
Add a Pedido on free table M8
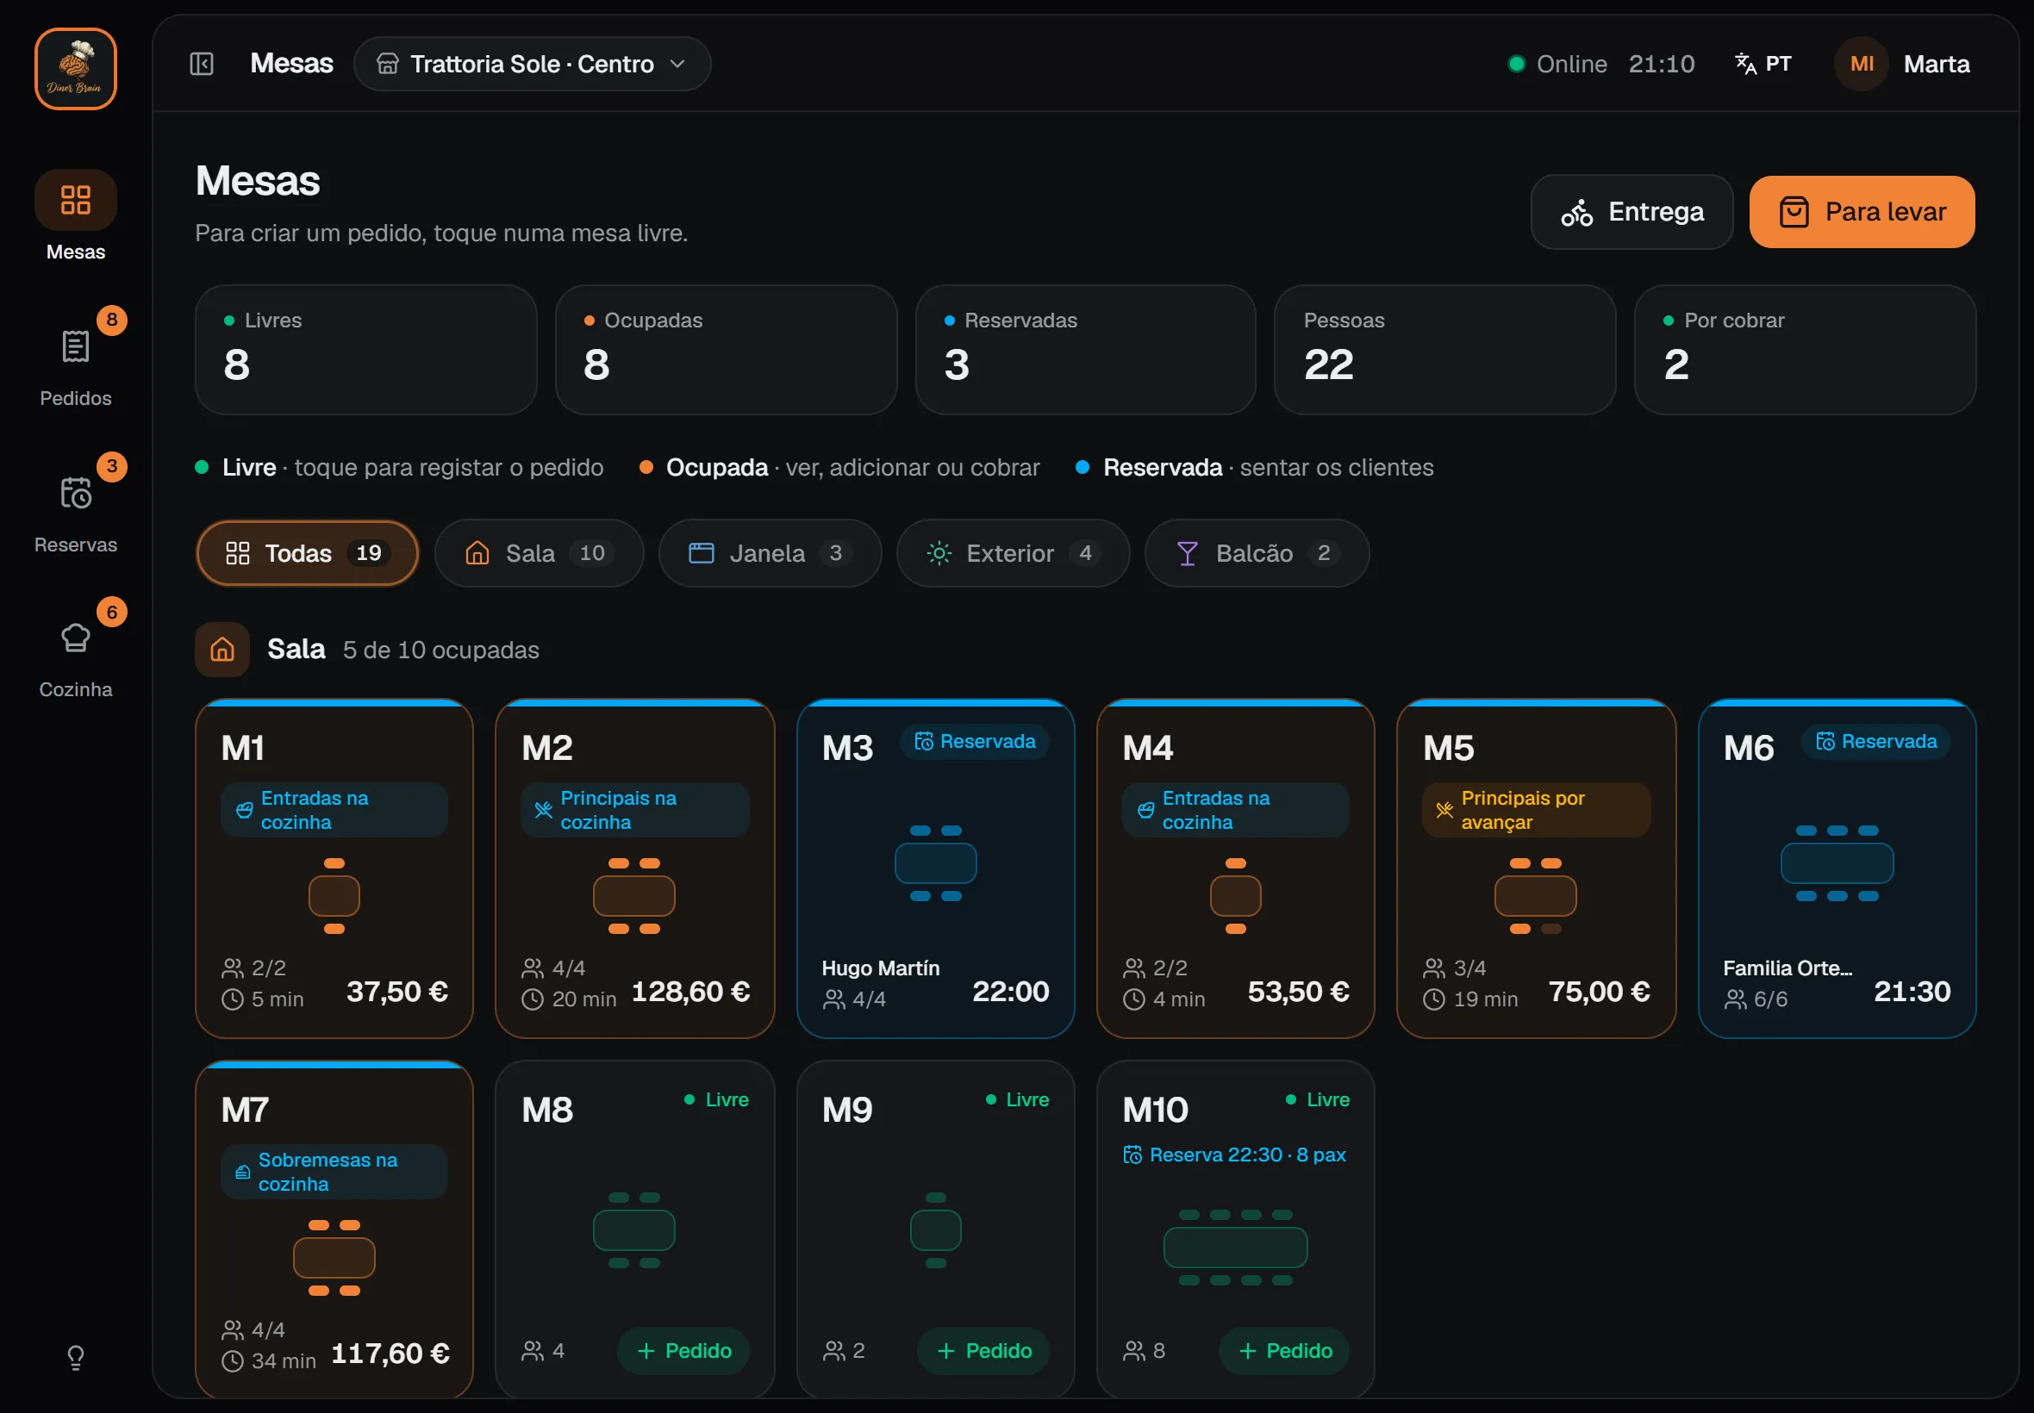(683, 1351)
